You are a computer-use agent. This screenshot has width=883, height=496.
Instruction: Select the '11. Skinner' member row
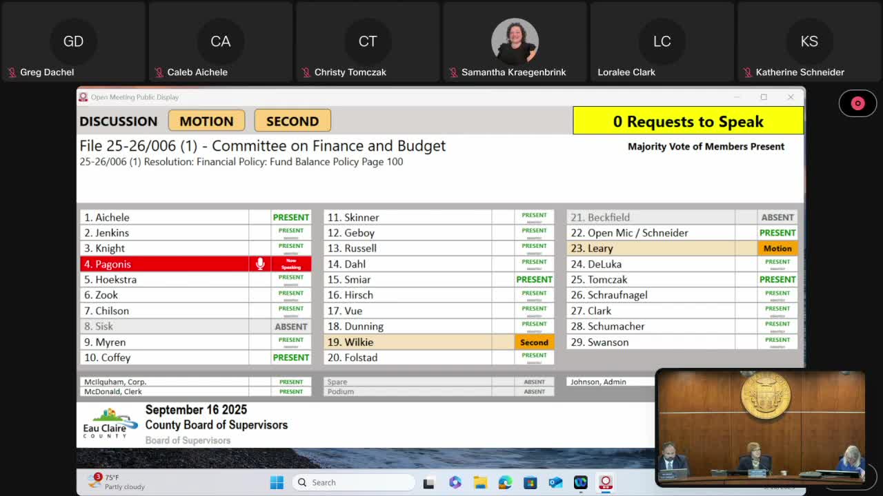point(439,218)
